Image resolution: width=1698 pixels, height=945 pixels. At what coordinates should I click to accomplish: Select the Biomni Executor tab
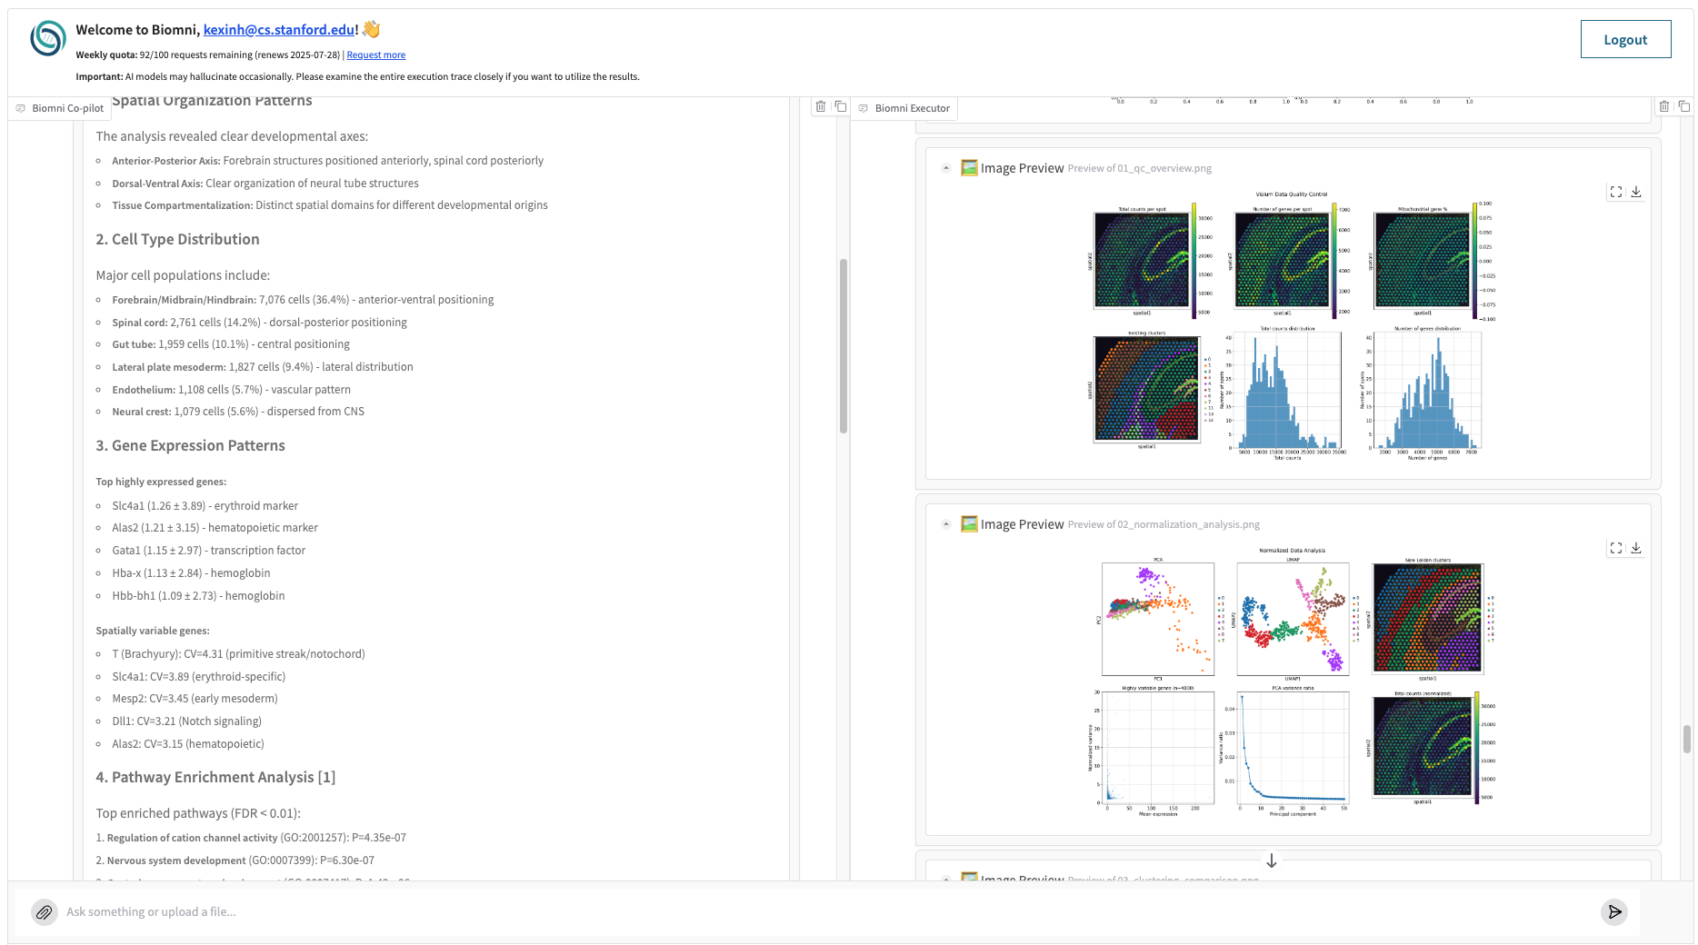point(904,107)
